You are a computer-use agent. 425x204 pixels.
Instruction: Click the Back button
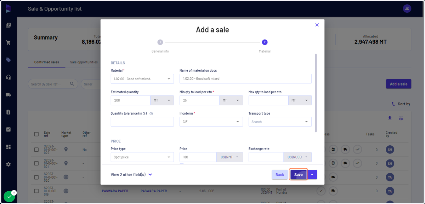pyautogui.click(x=280, y=175)
